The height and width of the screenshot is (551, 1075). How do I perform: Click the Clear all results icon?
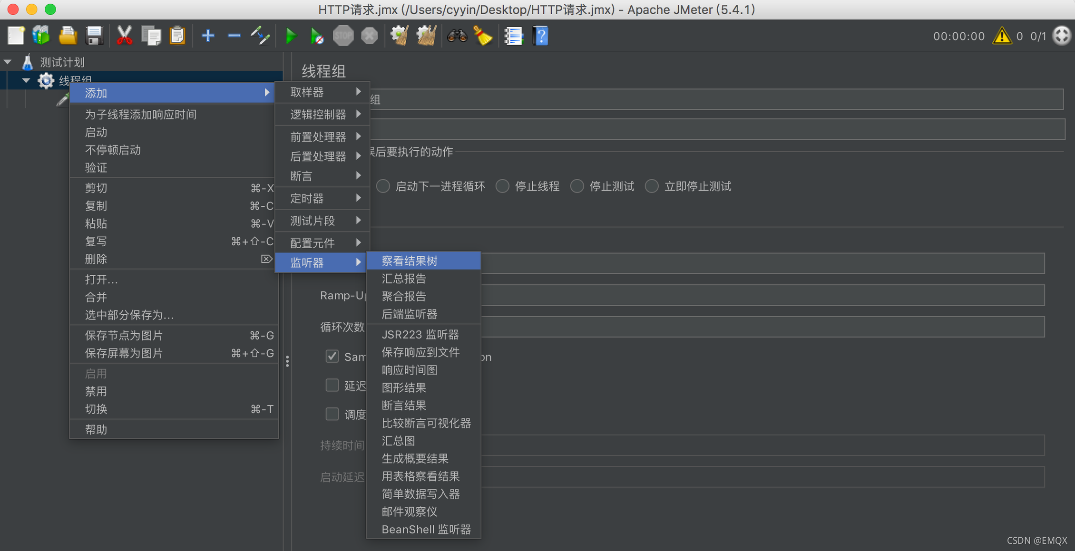(426, 36)
